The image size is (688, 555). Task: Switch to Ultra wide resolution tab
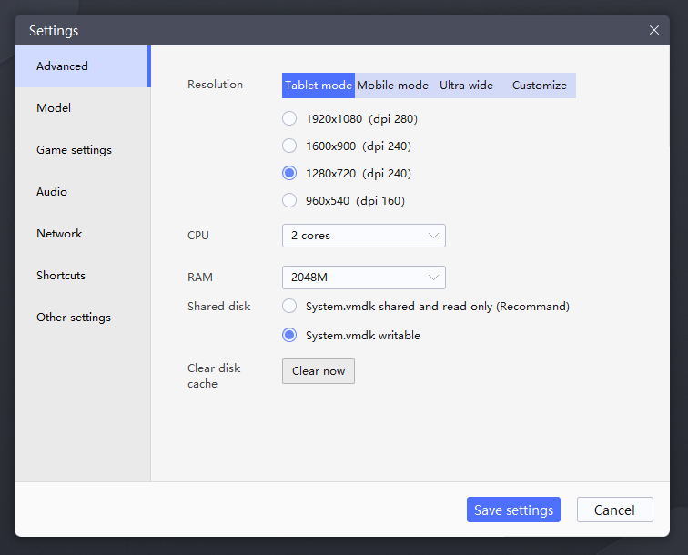[x=466, y=86]
